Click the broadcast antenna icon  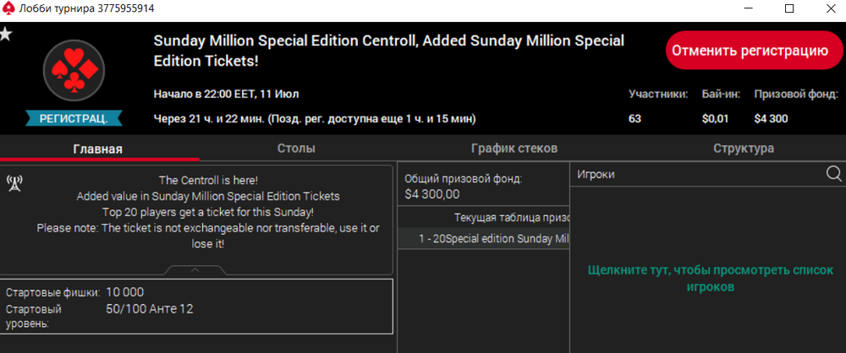tap(14, 184)
